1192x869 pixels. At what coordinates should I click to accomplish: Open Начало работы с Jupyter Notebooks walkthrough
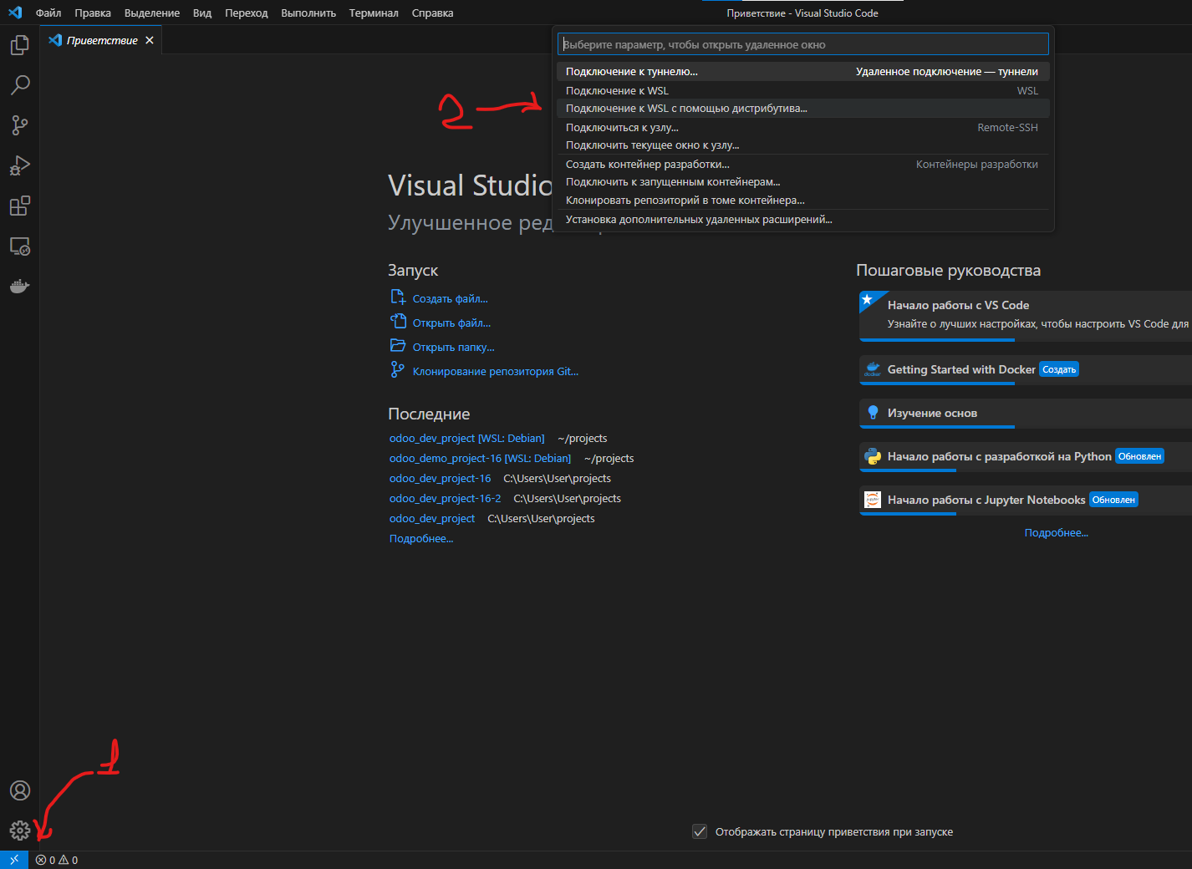click(1026, 501)
